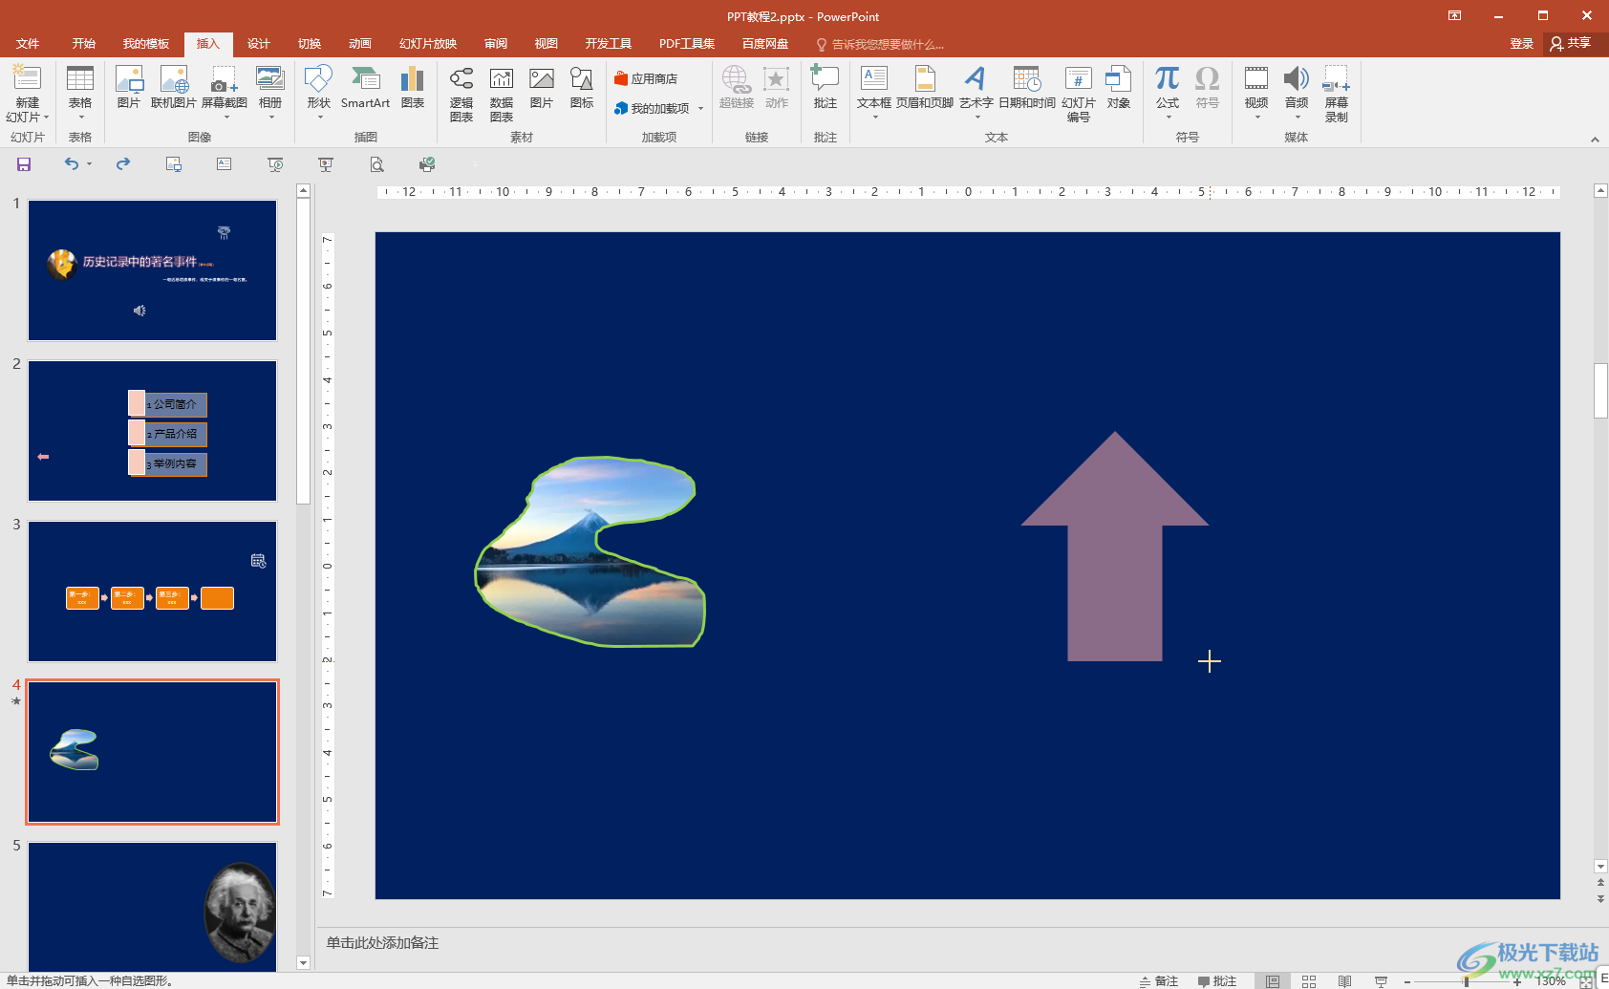Click the New Slide icon

point(27,79)
